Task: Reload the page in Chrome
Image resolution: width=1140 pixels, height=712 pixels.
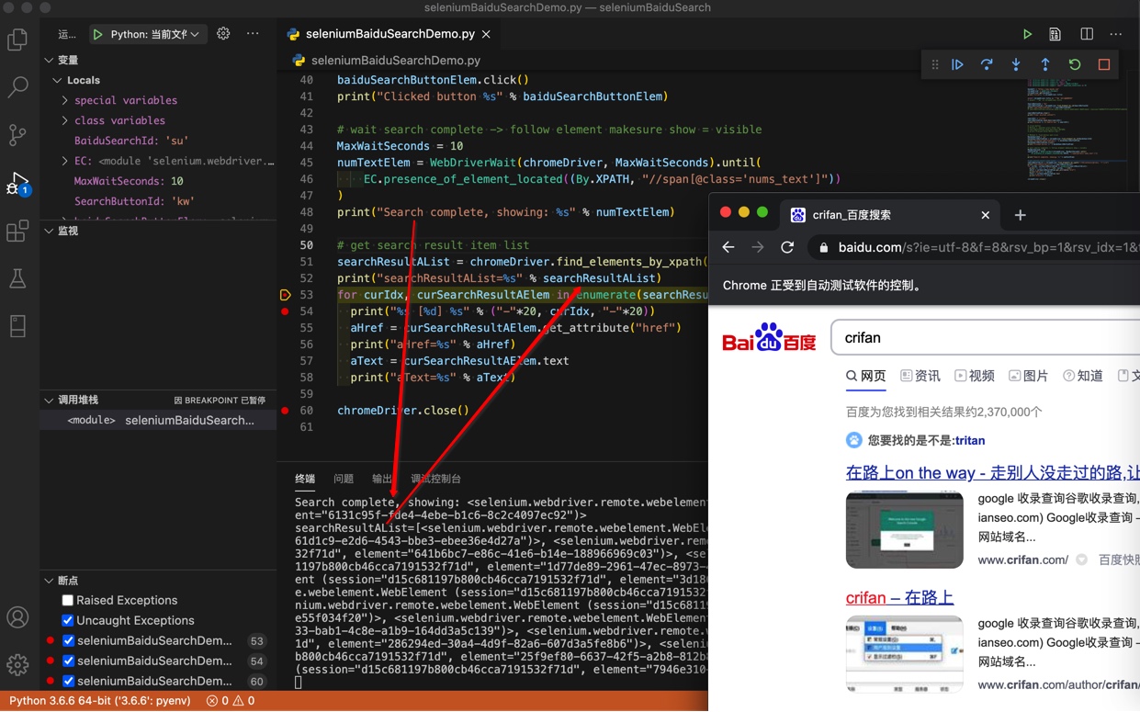Action: (x=787, y=247)
